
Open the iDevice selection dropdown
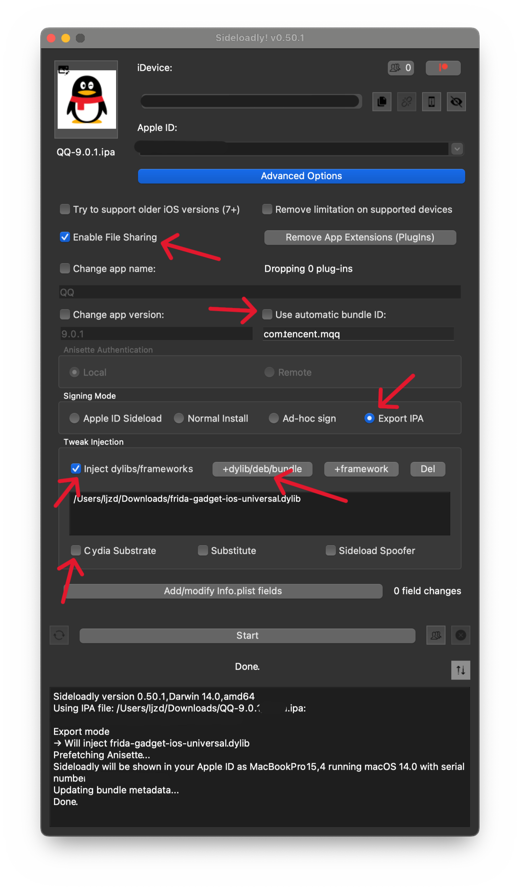251,101
